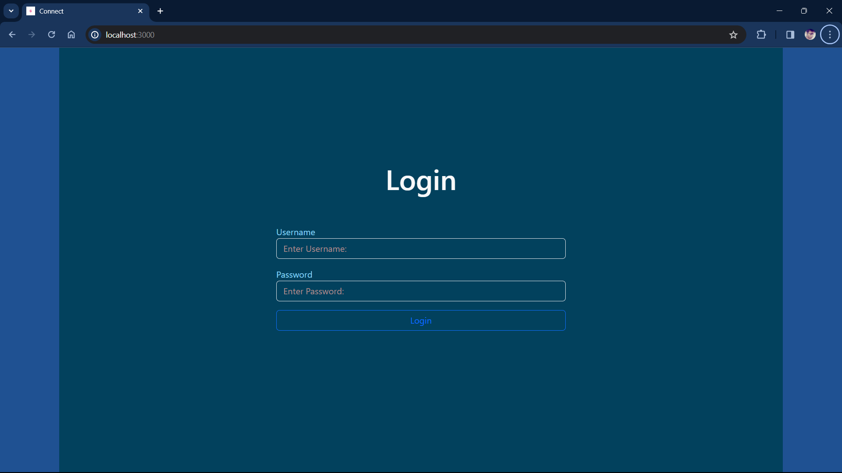Bookmark this page with the star icon
The image size is (842, 473).
pyautogui.click(x=733, y=35)
